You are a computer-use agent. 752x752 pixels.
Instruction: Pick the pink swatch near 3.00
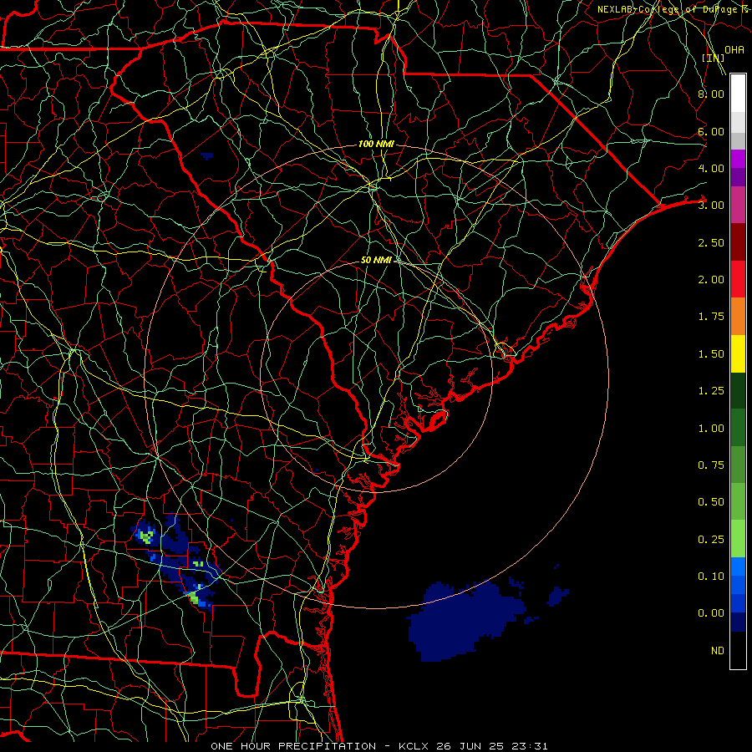pos(738,205)
